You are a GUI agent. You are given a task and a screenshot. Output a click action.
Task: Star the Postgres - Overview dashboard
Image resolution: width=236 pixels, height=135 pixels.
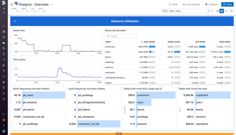(12, 4)
